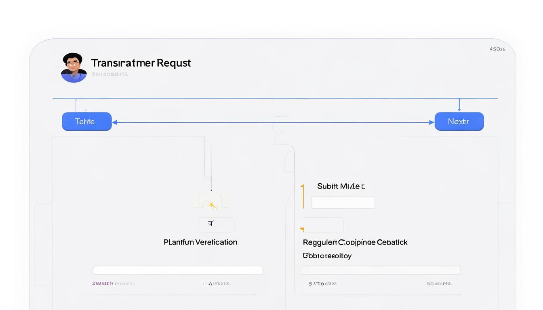Click the Transiratrner Requst title
543x310 pixels.
(141, 63)
